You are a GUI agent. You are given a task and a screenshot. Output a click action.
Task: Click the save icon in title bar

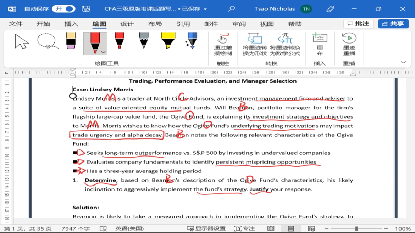point(86,9)
